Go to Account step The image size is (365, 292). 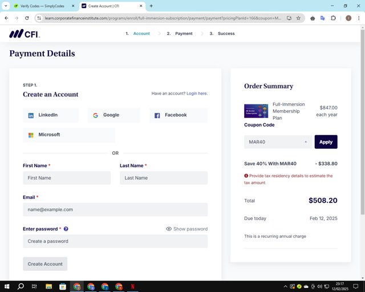point(141,34)
